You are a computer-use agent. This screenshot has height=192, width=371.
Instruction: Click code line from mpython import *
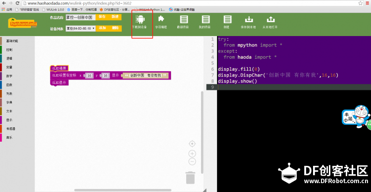(x=253, y=45)
